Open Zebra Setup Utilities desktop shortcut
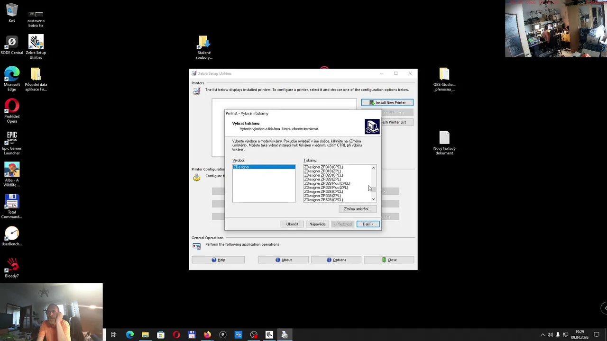 tap(36, 47)
